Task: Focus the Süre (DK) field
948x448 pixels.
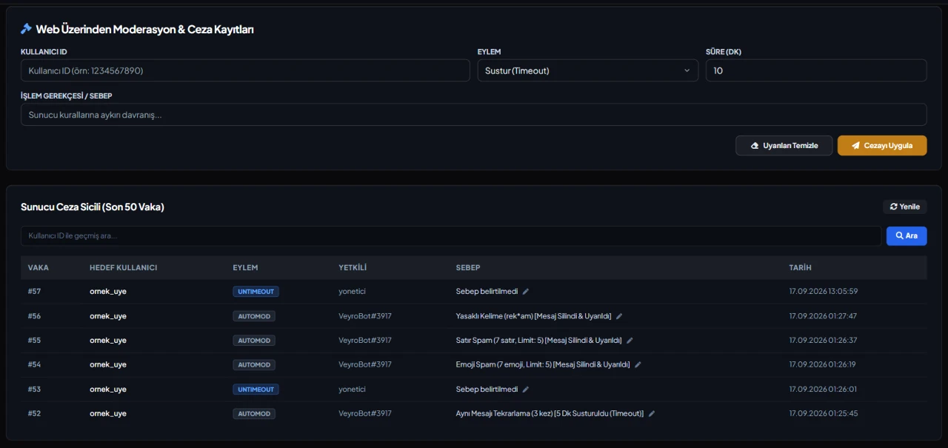Action: click(x=816, y=70)
